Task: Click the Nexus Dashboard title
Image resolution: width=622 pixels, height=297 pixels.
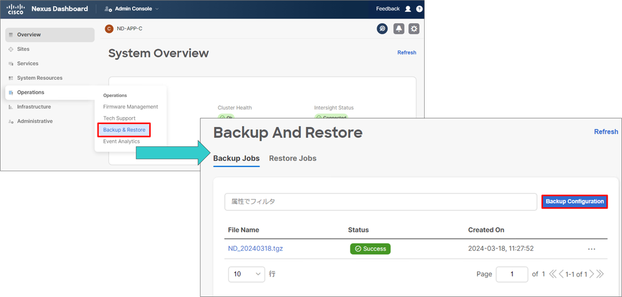Action: (x=60, y=9)
